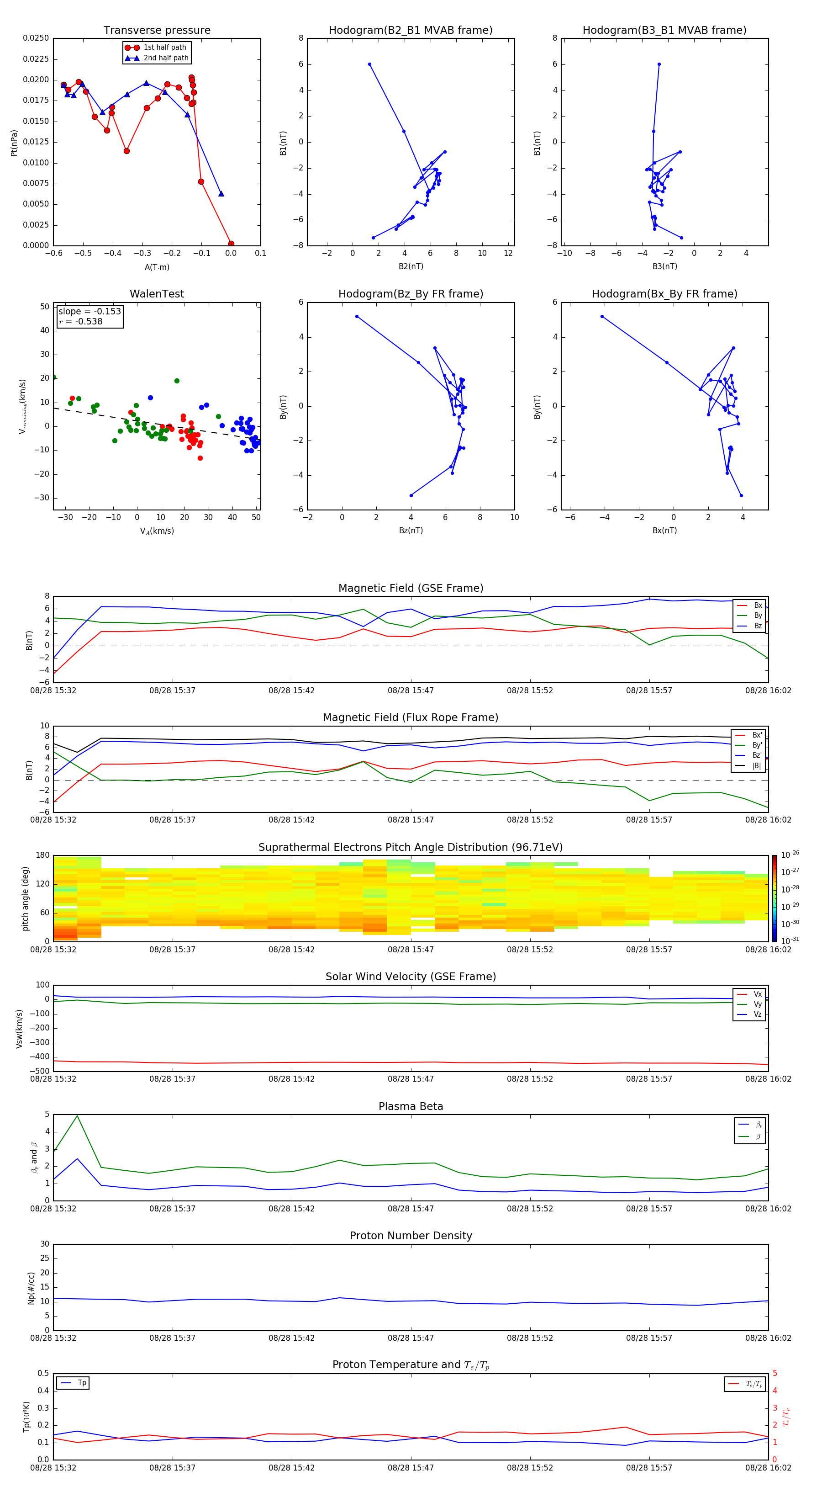Click the 'B3(nT)' x-axis label
Image resolution: width=822 pixels, height=1508 pixels.
(x=664, y=266)
